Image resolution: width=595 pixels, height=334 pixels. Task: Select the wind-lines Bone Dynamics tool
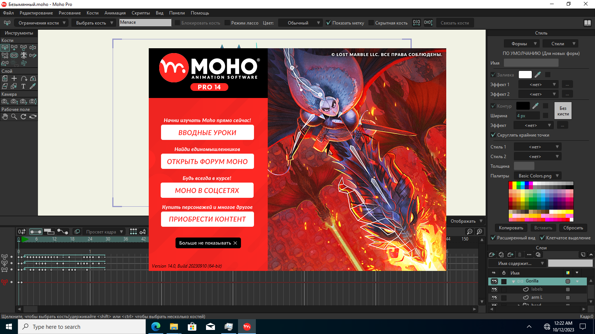click(23, 63)
